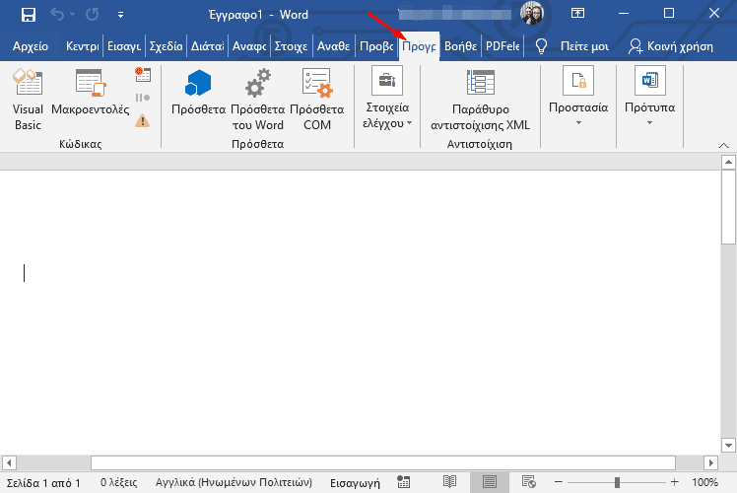Screen dimensions: 737x493
Task: Click the vertical scrollbar thumb
Action: coord(728,207)
